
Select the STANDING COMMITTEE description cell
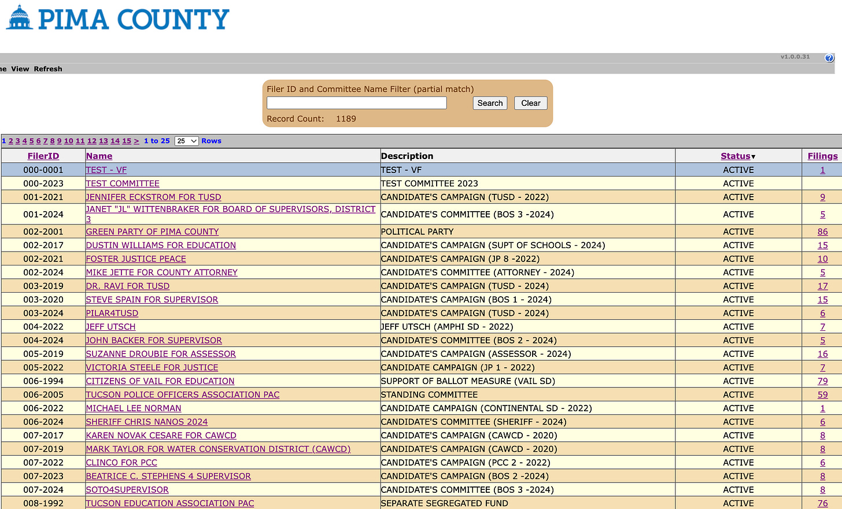[527, 395]
